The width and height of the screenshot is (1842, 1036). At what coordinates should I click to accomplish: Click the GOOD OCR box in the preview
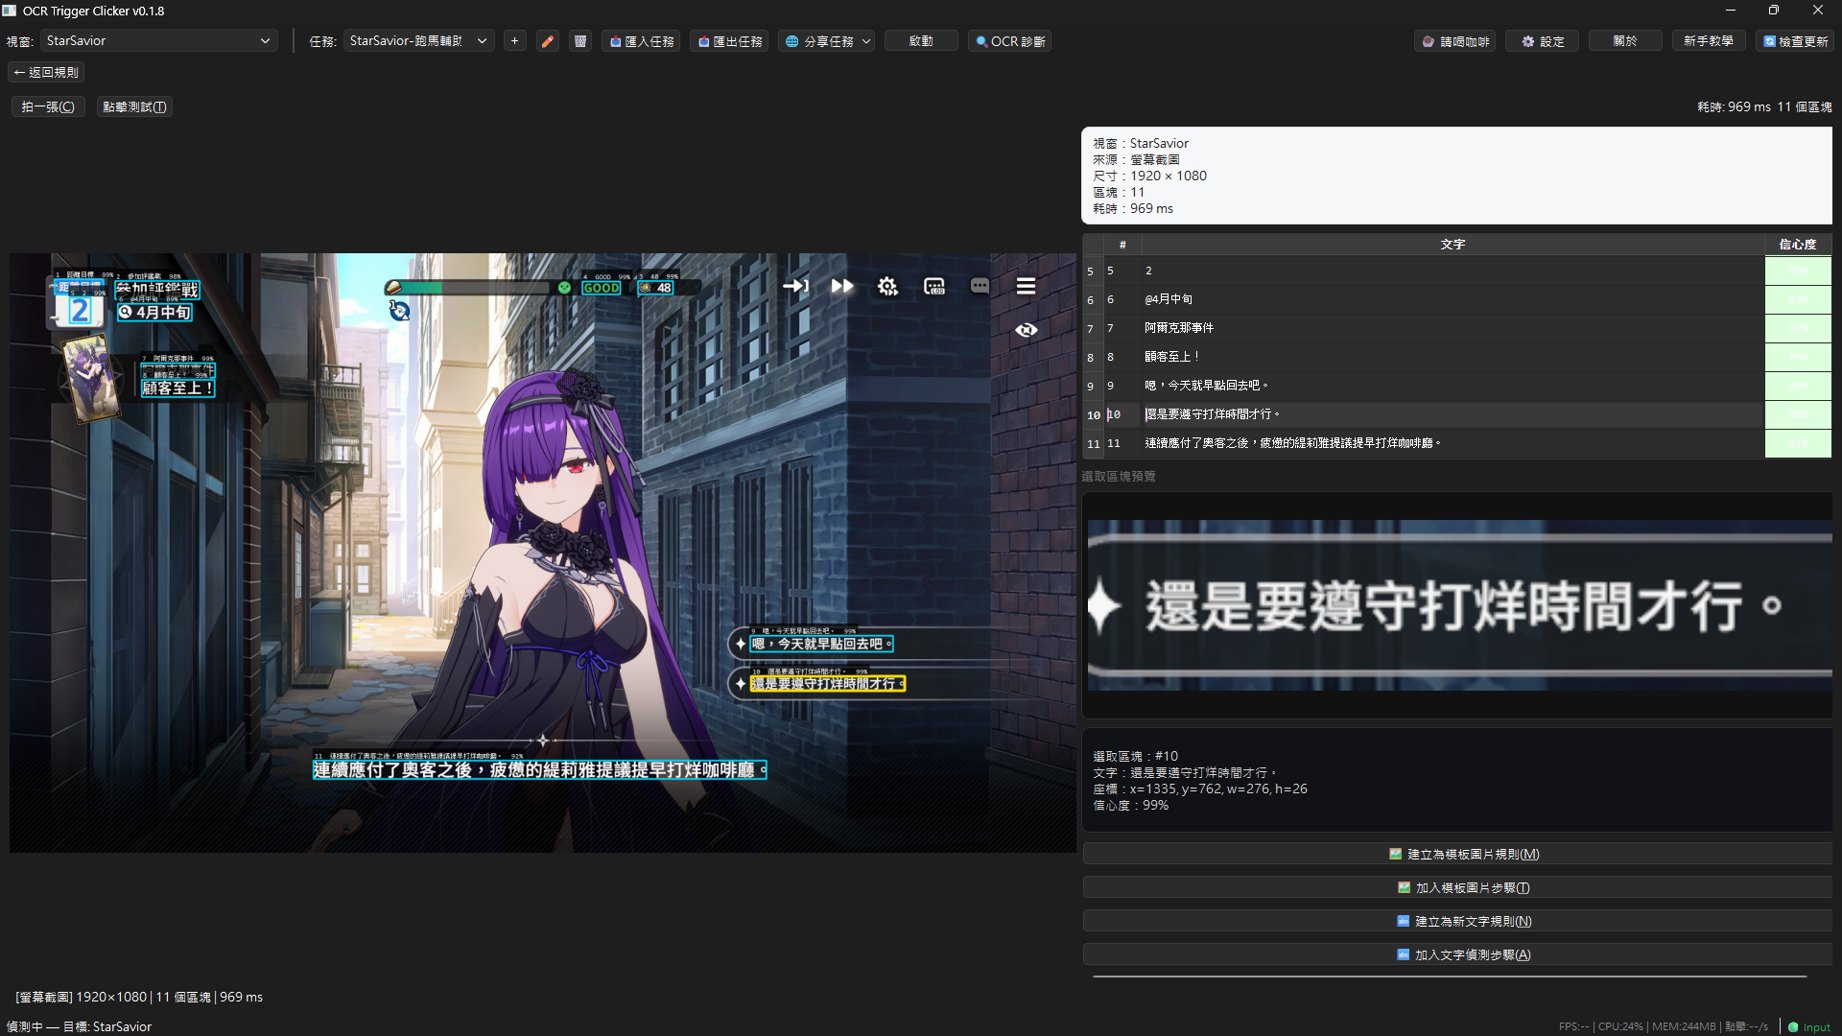coord(602,288)
